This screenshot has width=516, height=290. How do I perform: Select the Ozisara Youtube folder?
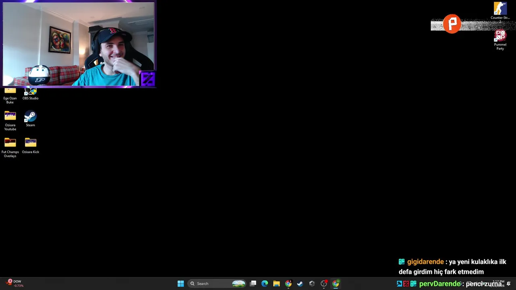(10, 121)
